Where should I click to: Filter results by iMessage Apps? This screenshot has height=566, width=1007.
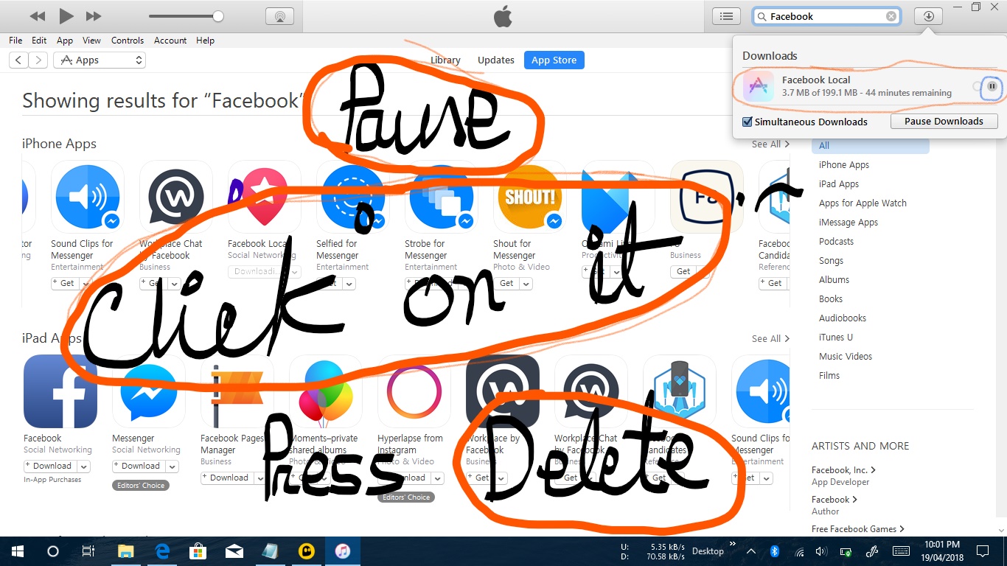coord(849,222)
